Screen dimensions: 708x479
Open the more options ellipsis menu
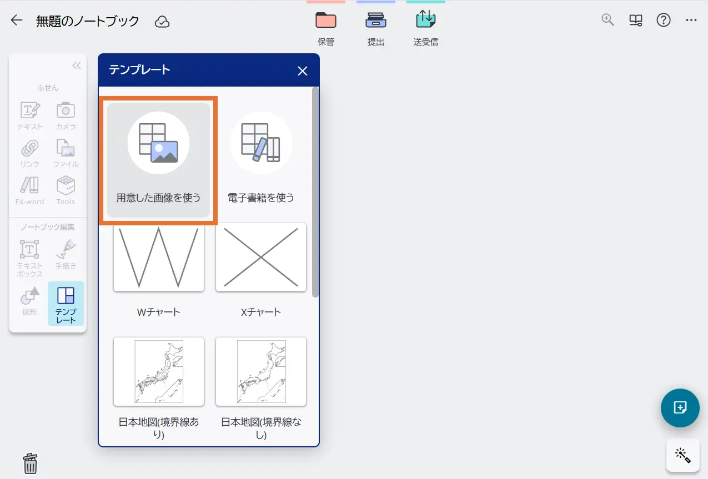tap(691, 21)
